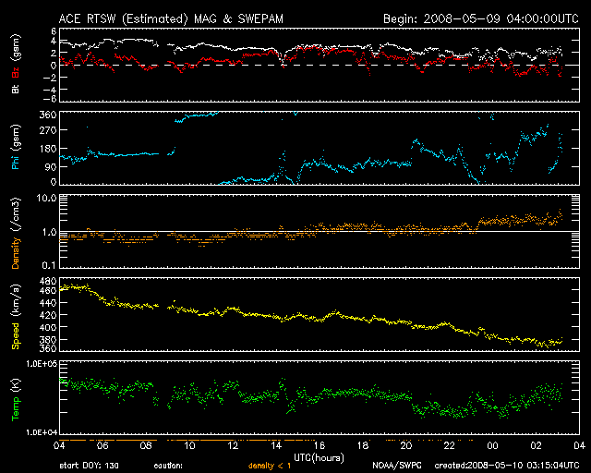The image size is (591, 473).
Task: Click hour label "02" on the time axis
Action: click(x=536, y=446)
